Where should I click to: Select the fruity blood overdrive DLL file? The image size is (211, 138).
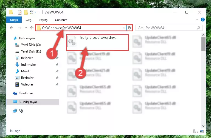(97, 42)
